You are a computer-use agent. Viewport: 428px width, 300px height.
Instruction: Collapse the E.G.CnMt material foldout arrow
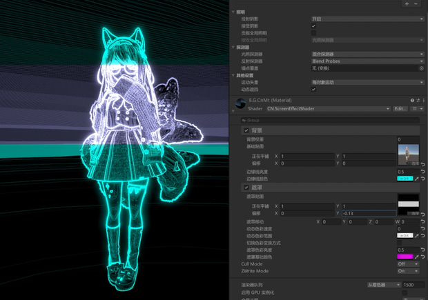coord(233,111)
